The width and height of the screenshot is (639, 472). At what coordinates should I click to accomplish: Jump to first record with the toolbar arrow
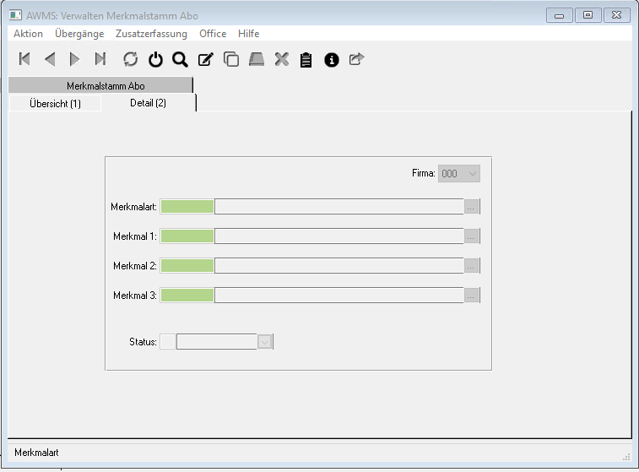(24, 59)
